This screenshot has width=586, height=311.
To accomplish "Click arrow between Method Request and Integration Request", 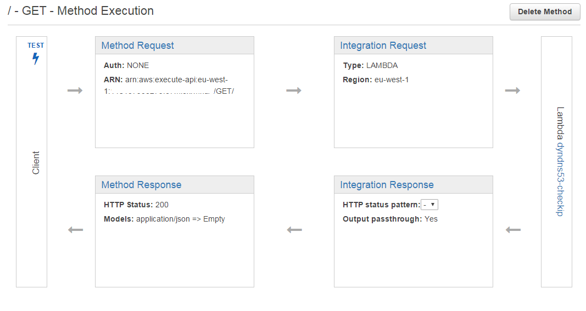I will pyautogui.click(x=294, y=91).
